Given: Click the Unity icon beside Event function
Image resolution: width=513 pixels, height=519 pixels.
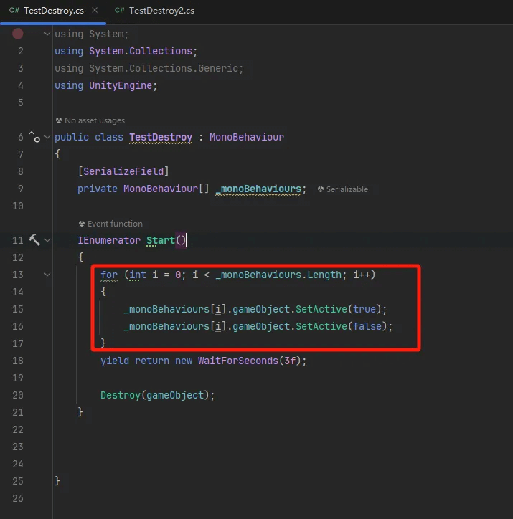Looking at the screenshot, I should pos(82,224).
